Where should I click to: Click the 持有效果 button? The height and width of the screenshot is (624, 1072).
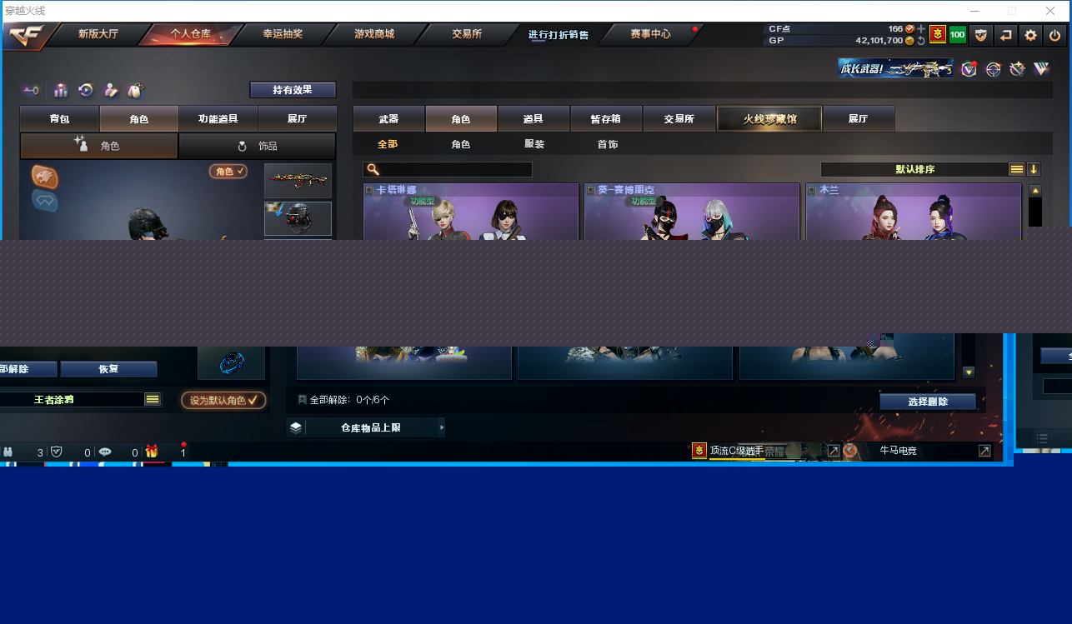[293, 90]
